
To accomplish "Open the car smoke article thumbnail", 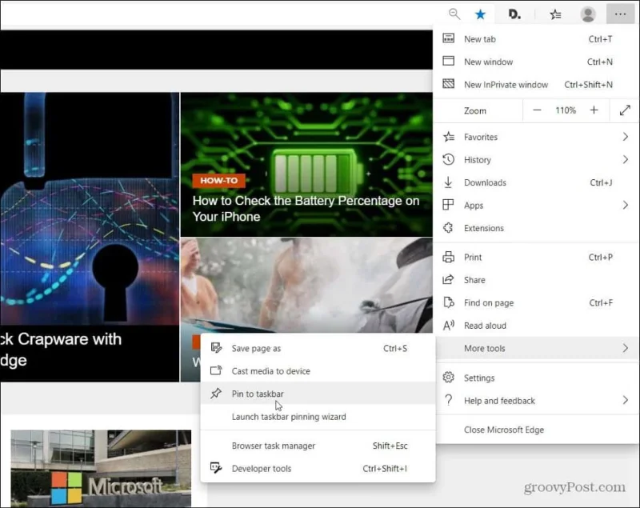I will [x=306, y=286].
